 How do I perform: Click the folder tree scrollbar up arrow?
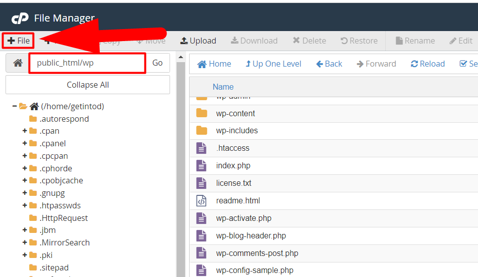pos(181,57)
